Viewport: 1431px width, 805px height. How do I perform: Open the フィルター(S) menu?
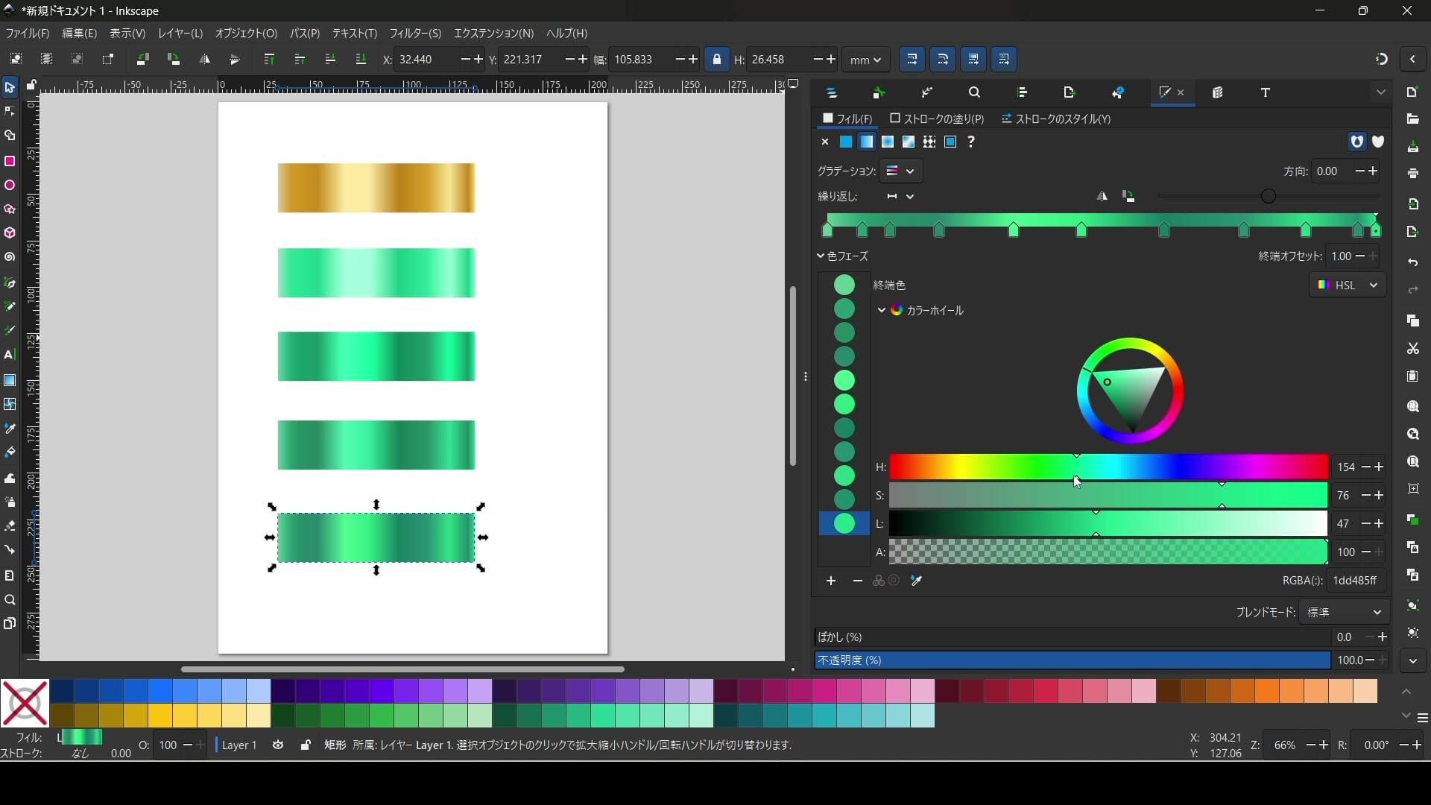[x=415, y=34]
